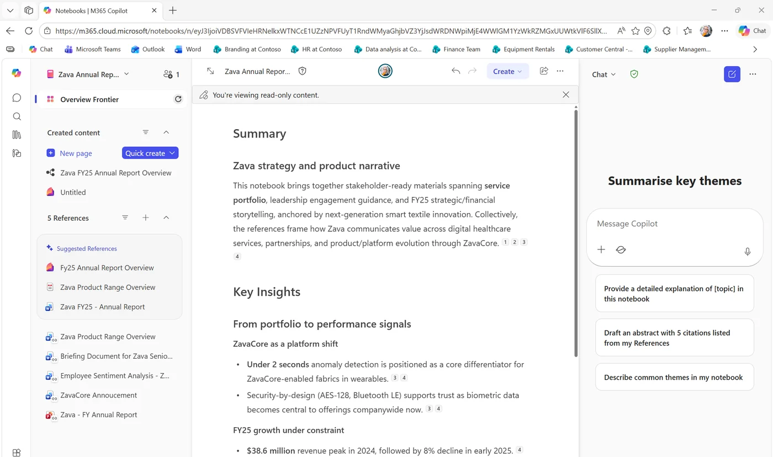Dismiss the read-only content banner
Image resolution: width=773 pixels, height=457 pixels.
click(565, 95)
